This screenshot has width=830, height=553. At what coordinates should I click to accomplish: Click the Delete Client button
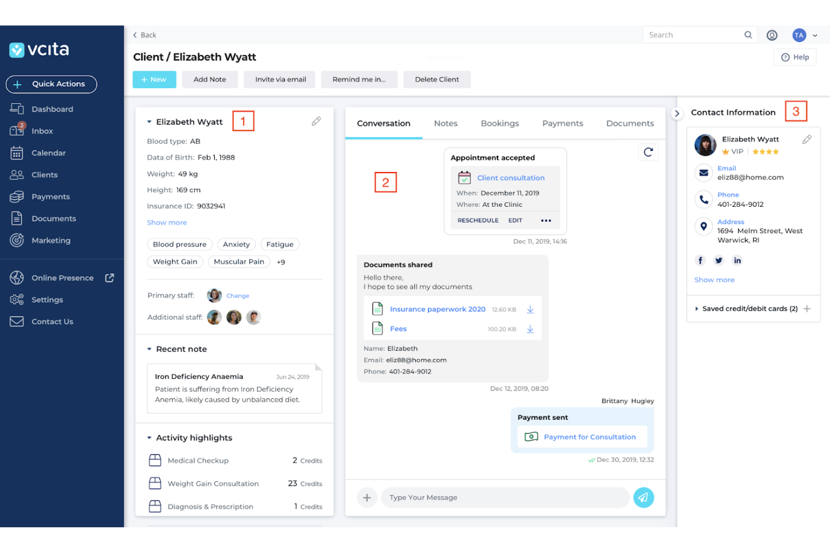437,79
